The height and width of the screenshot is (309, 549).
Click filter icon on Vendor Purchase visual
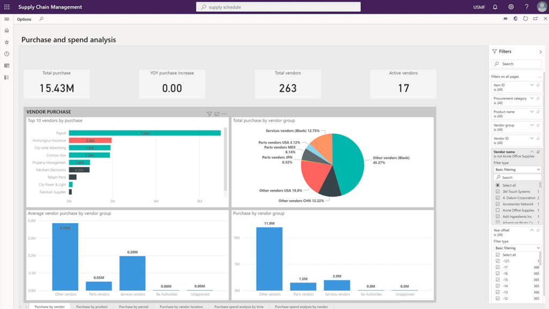click(x=210, y=114)
